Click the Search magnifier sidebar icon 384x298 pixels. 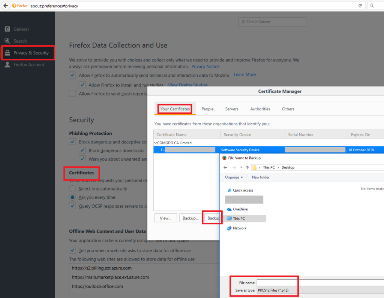click(7, 41)
